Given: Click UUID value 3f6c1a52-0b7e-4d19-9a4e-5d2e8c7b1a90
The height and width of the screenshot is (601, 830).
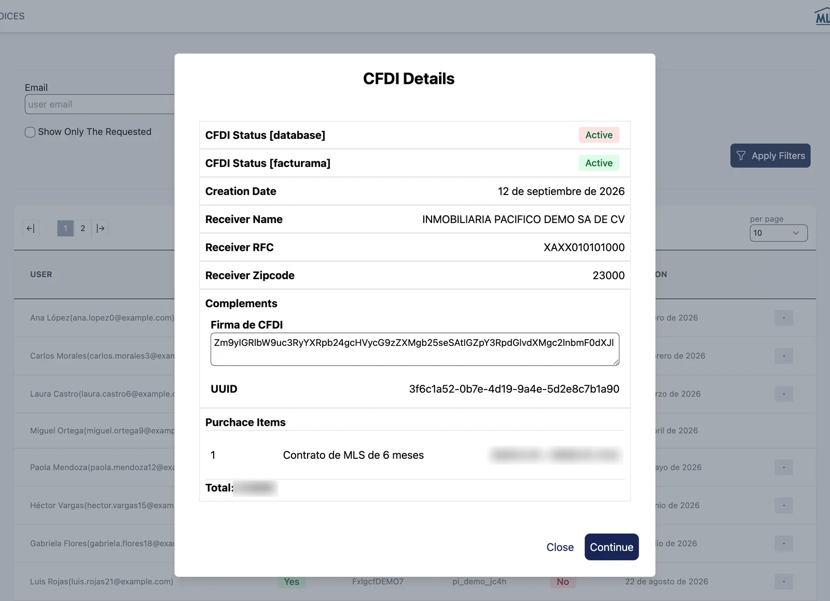Looking at the screenshot, I should pos(514,389).
